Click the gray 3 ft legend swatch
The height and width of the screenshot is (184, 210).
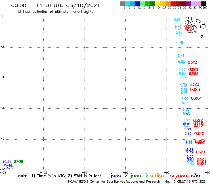pyautogui.click(x=122, y=3)
